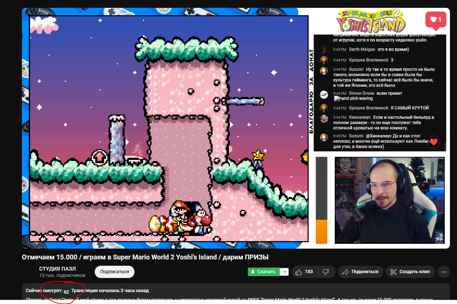Click the heart notification badge showing 1
Viewport: 457px width, 304px height.
pos(435,20)
